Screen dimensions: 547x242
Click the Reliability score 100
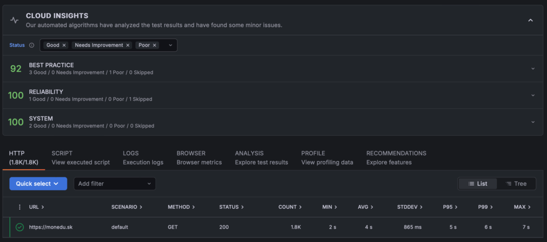pyautogui.click(x=15, y=95)
